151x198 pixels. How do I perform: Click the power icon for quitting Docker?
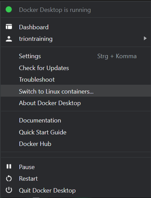click(9, 190)
